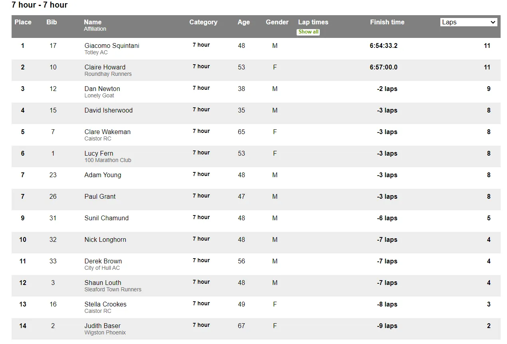This screenshot has width=507, height=344.
Task: Select Judith Baser's row
Action: 256,329
